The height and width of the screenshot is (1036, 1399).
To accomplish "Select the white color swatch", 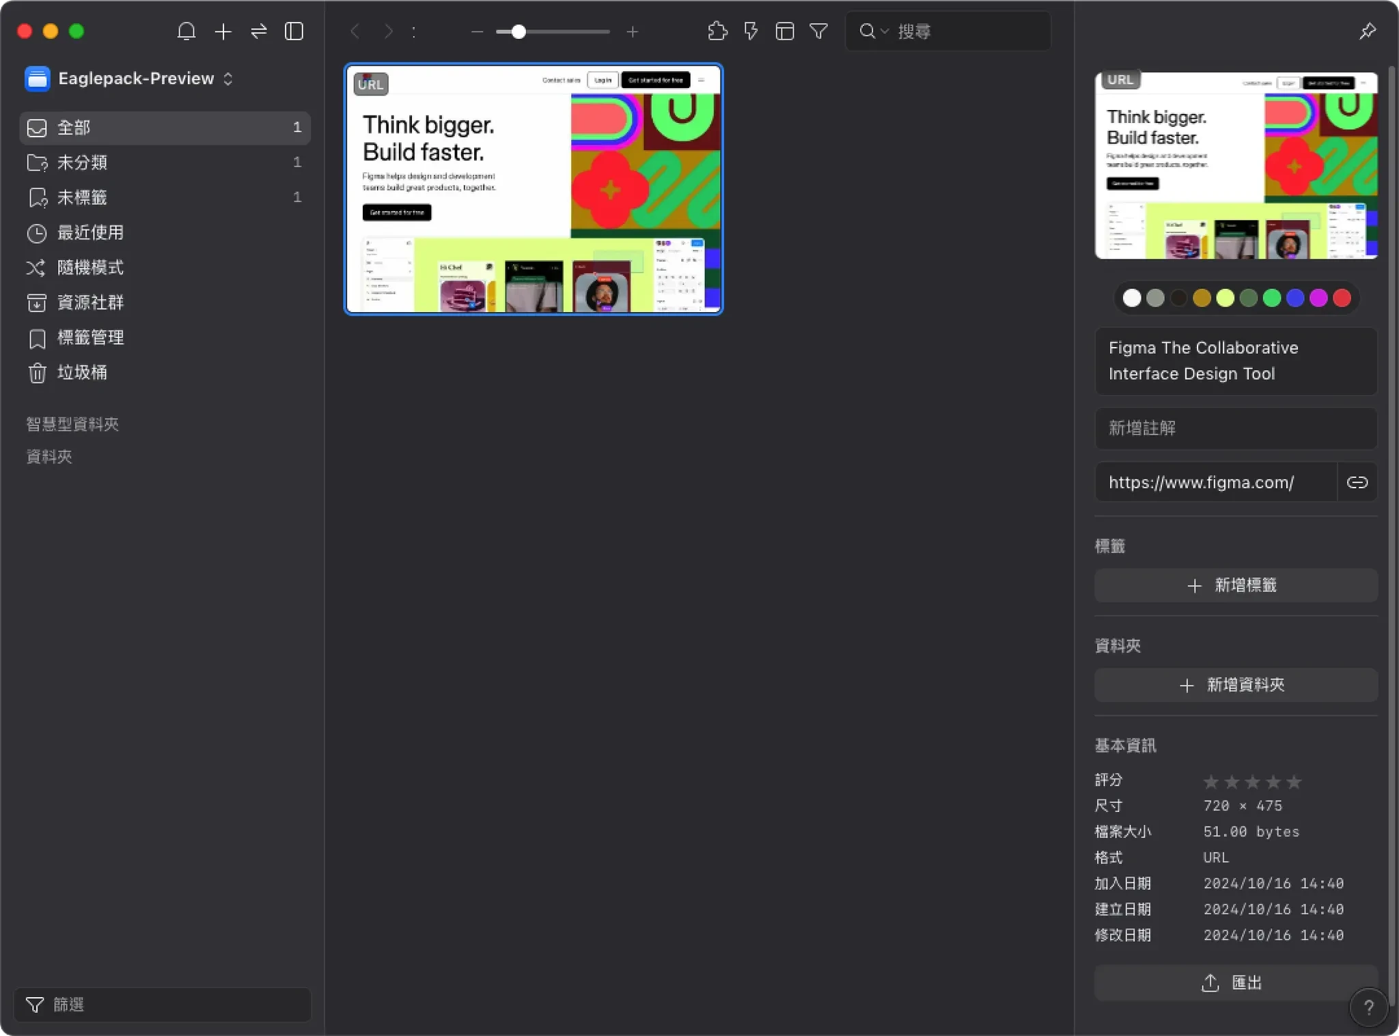I will (1132, 298).
